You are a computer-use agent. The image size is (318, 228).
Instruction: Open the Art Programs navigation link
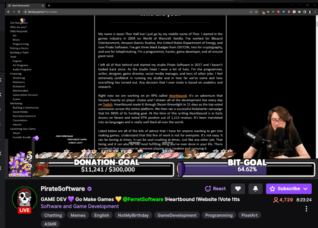pos(20,65)
